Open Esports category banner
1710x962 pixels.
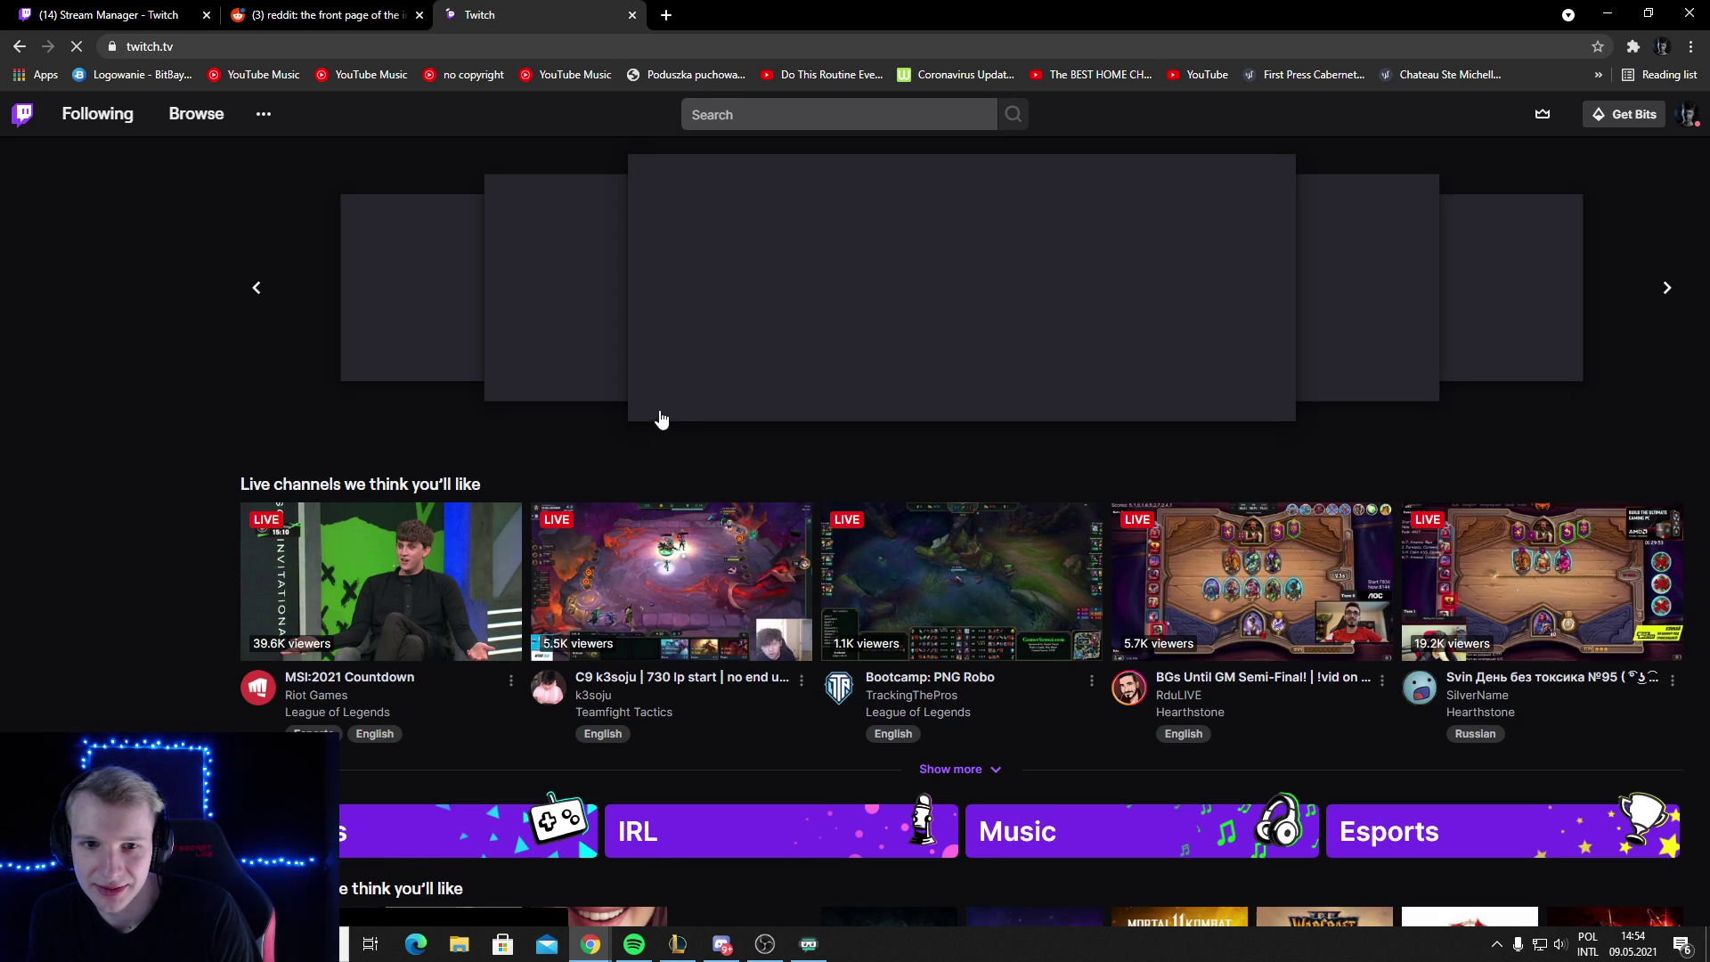(1502, 831)
